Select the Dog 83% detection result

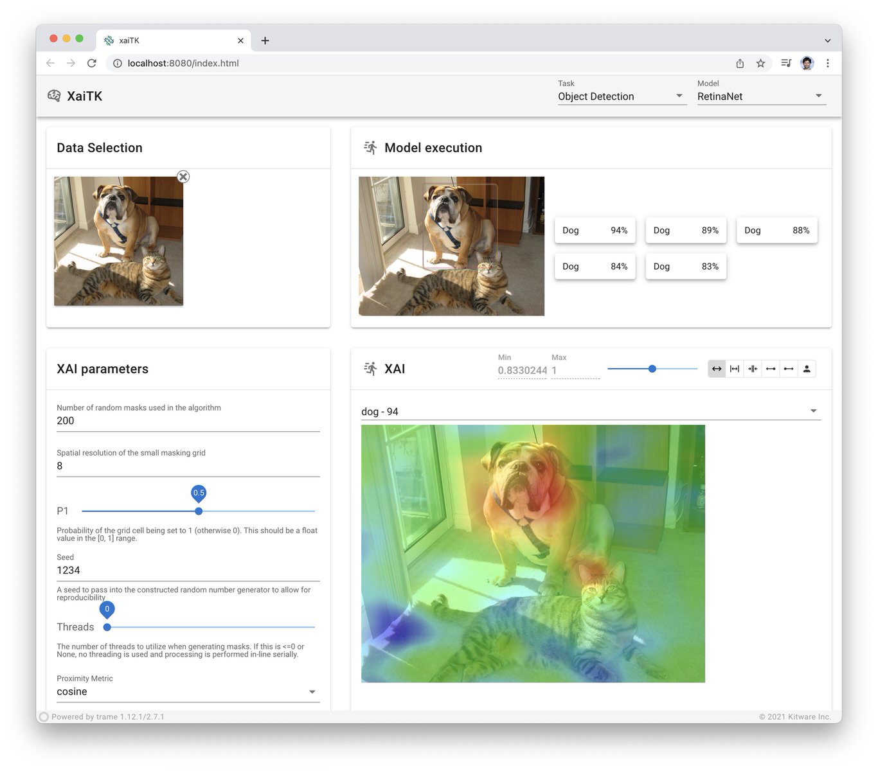(x=686, y=266)
